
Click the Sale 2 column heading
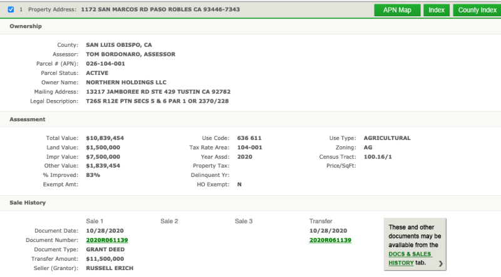click(x=169, y=221)
